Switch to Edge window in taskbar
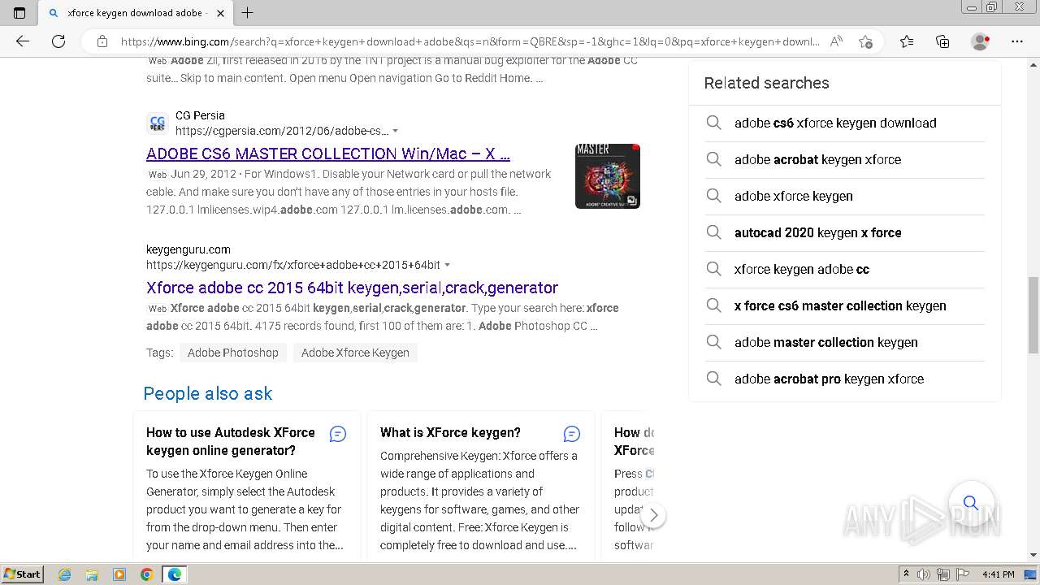 pos(175,574)
